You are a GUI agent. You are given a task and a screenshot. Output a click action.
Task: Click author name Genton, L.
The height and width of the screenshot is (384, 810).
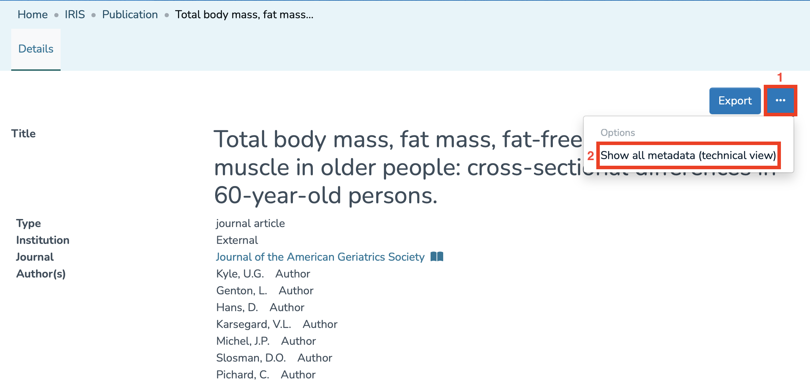pos(242,290)
